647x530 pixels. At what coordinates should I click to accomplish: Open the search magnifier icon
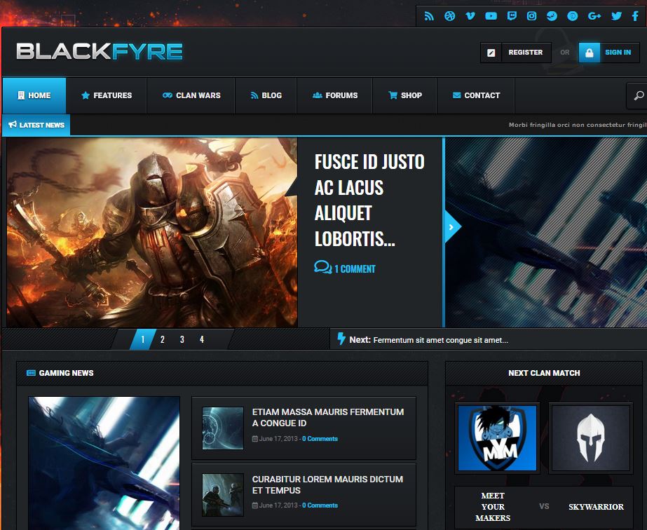click(x=639, y=95)
